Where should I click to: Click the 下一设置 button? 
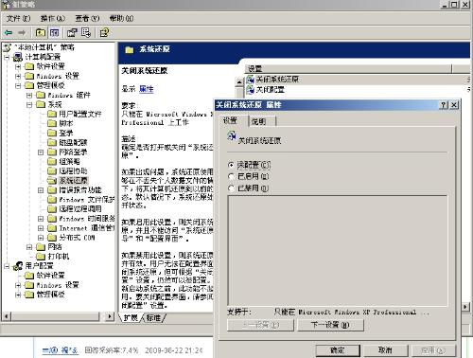(x=330, y=325)
